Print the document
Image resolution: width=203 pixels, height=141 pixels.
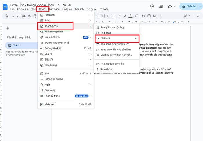[x=24, y=16]
